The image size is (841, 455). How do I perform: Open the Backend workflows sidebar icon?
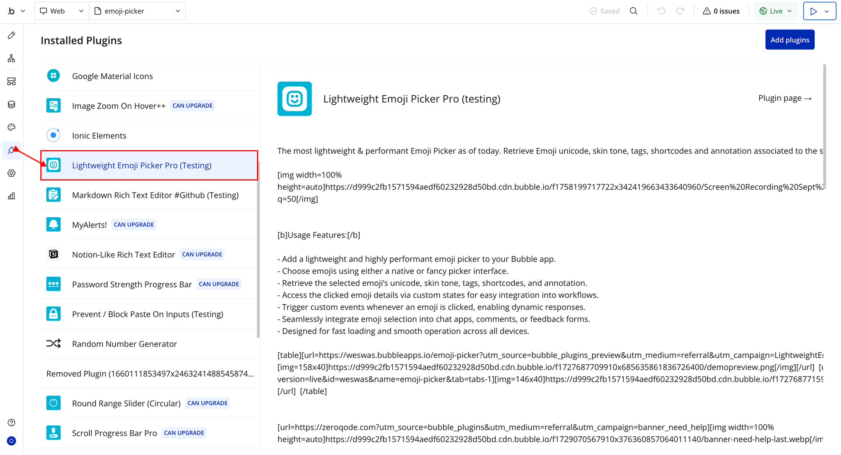tap(11, 81)
